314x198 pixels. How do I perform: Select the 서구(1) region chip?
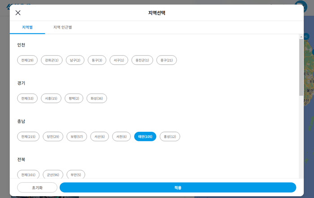[119, 60]
